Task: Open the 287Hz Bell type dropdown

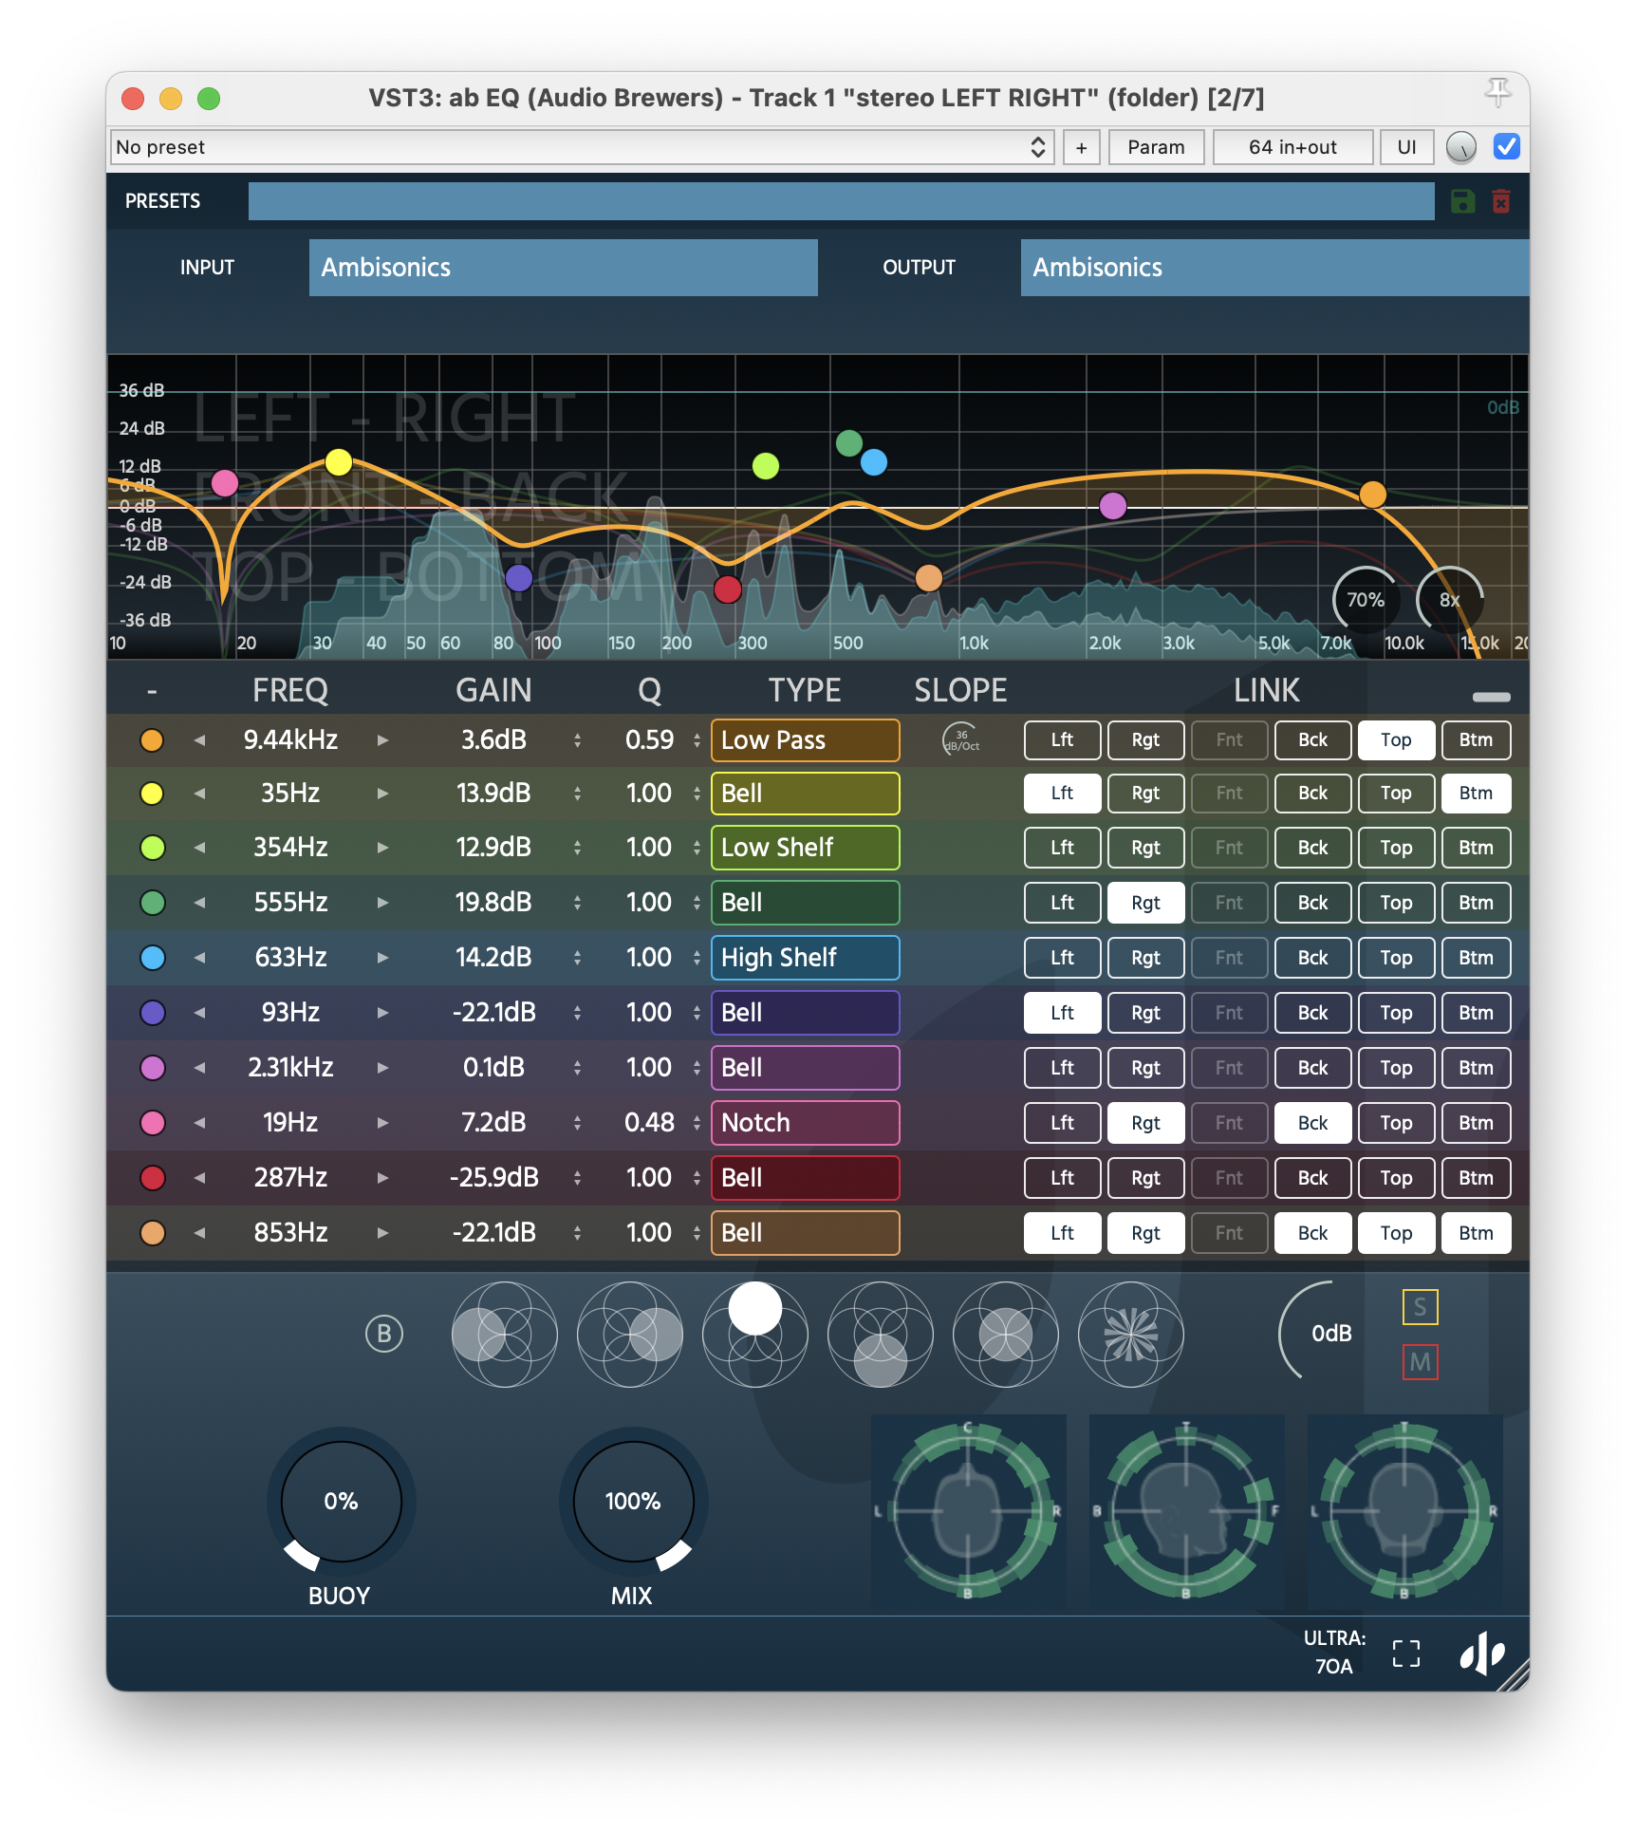Action: (x=805, y=1178)
